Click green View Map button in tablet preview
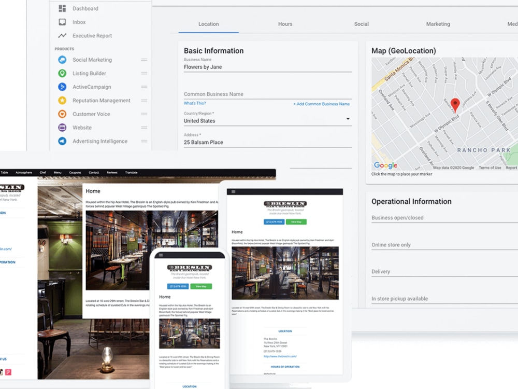The height and width of the screenshot is (389, 518). pos(296,222)
